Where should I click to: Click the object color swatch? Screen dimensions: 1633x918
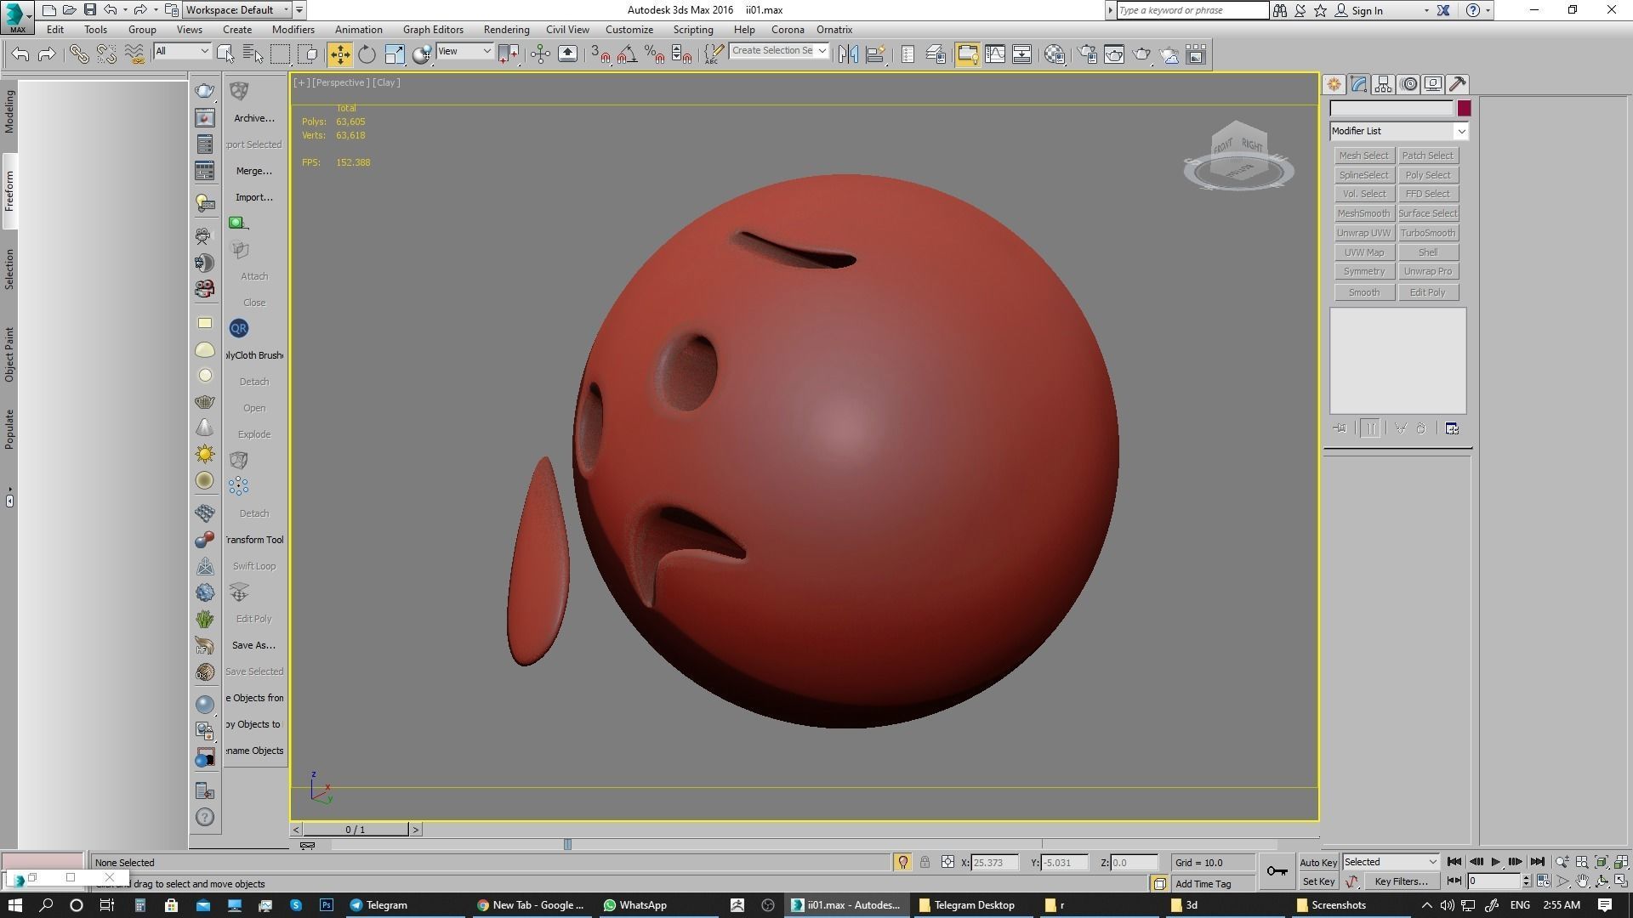[1464, 108]
